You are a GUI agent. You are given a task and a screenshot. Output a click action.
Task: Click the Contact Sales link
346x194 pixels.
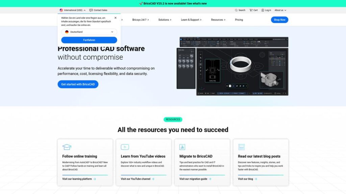pyautogui.click(x=100, y=10)
